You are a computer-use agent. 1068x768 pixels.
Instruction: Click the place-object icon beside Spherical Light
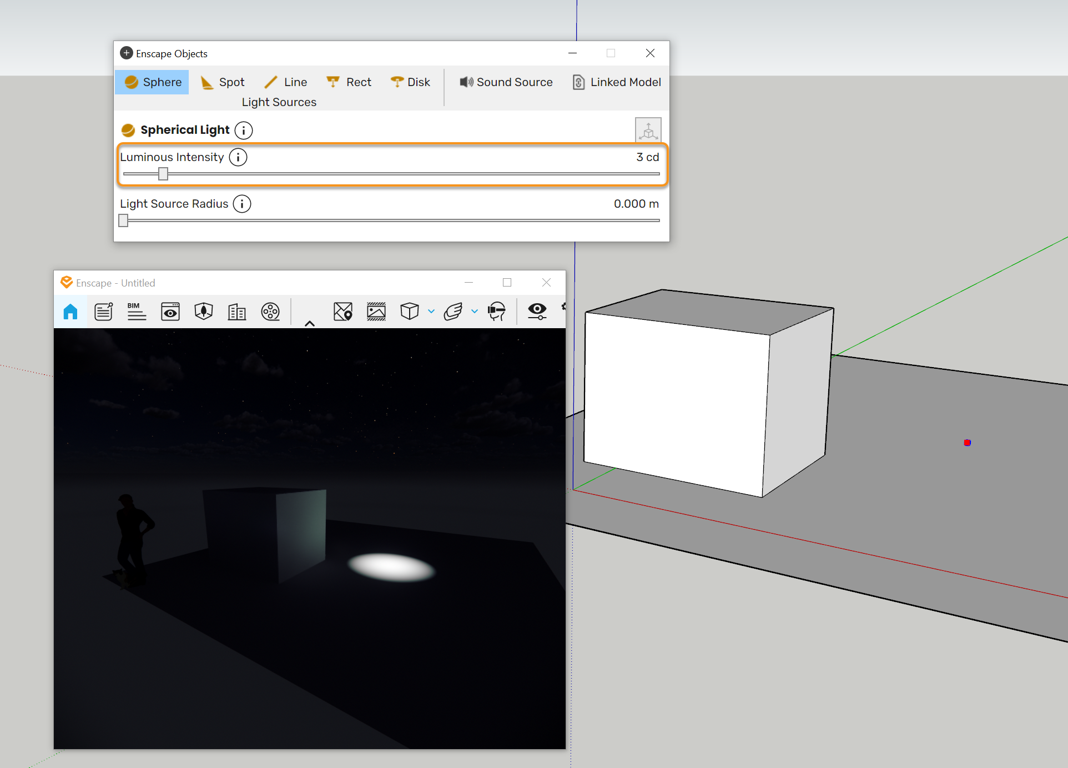(x=648, y=130)
